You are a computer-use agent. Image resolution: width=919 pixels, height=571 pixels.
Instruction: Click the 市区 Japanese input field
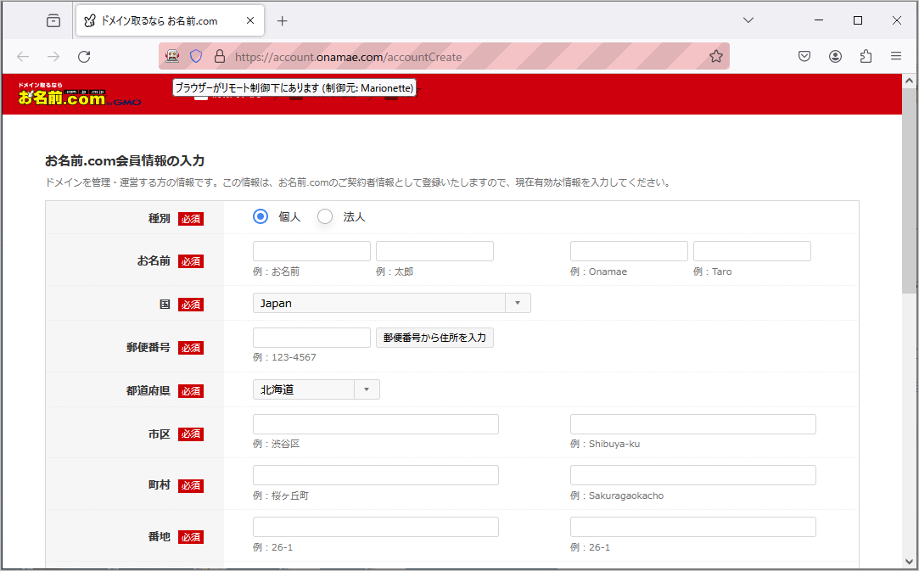376,424
